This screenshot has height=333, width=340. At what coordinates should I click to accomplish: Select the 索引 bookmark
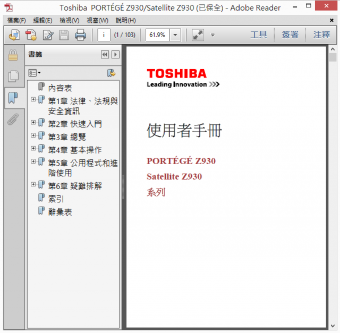point(56,199)
